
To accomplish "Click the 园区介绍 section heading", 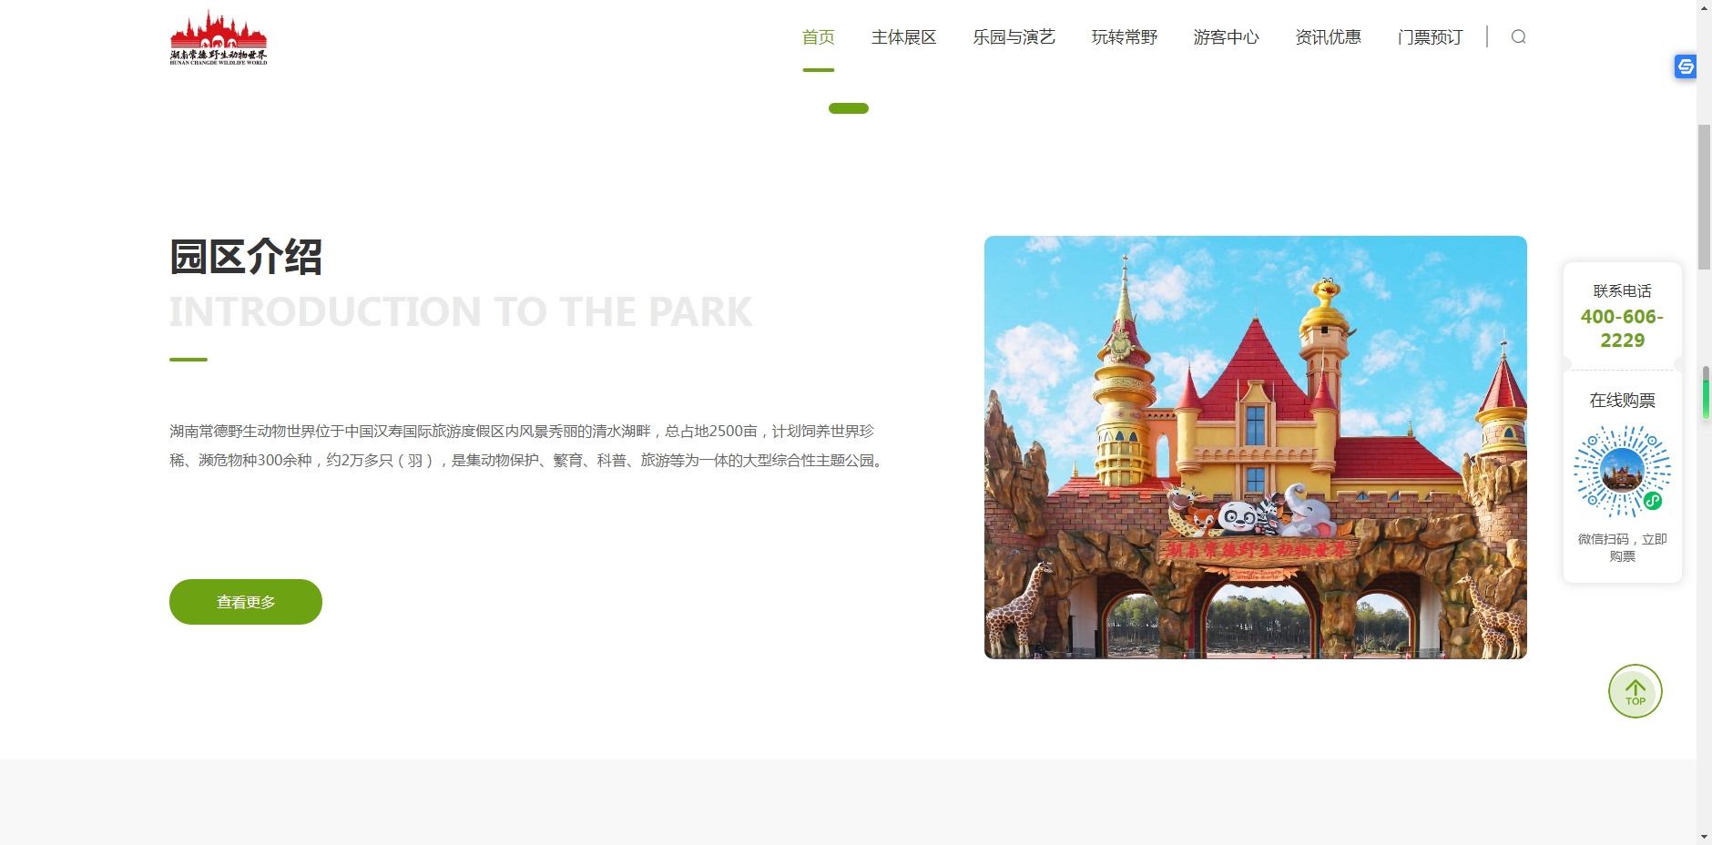I will (x=246, y=257).
